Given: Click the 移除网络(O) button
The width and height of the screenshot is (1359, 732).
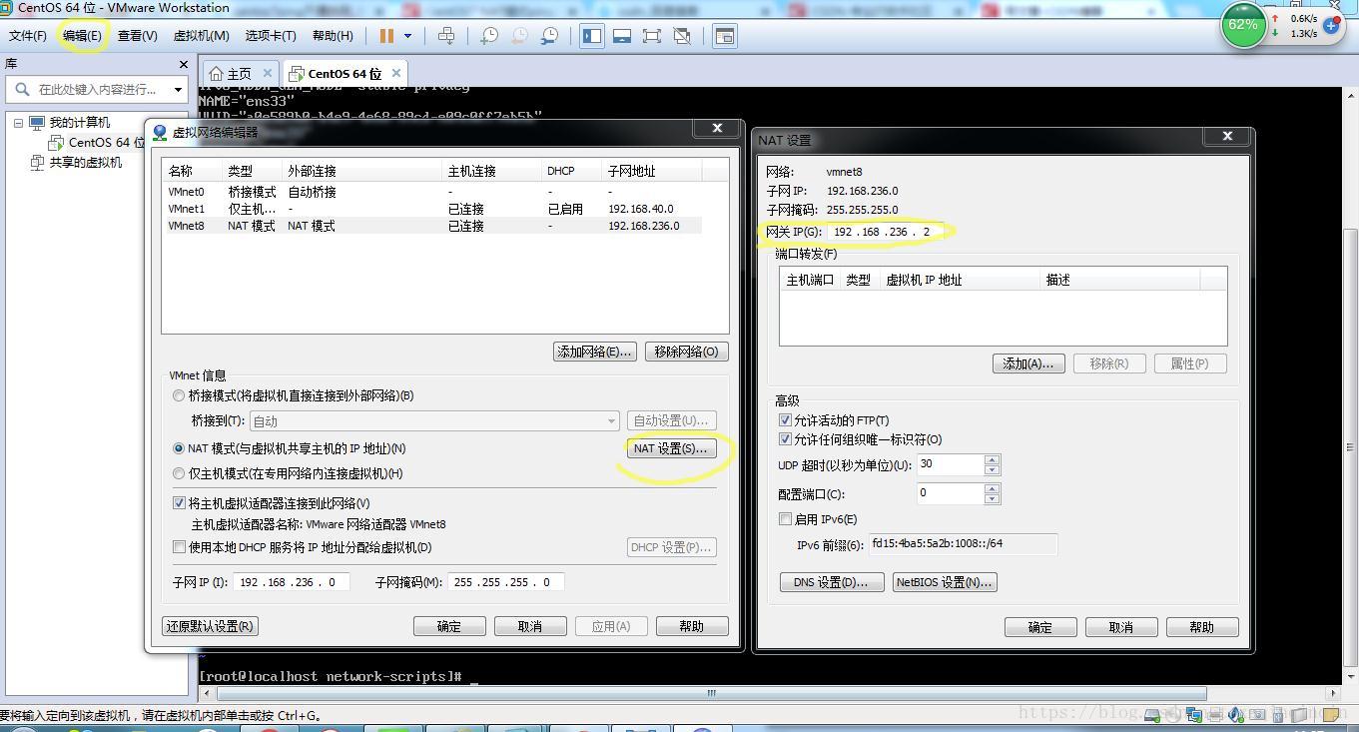Looking at the screenshot, I should [686, 352].
